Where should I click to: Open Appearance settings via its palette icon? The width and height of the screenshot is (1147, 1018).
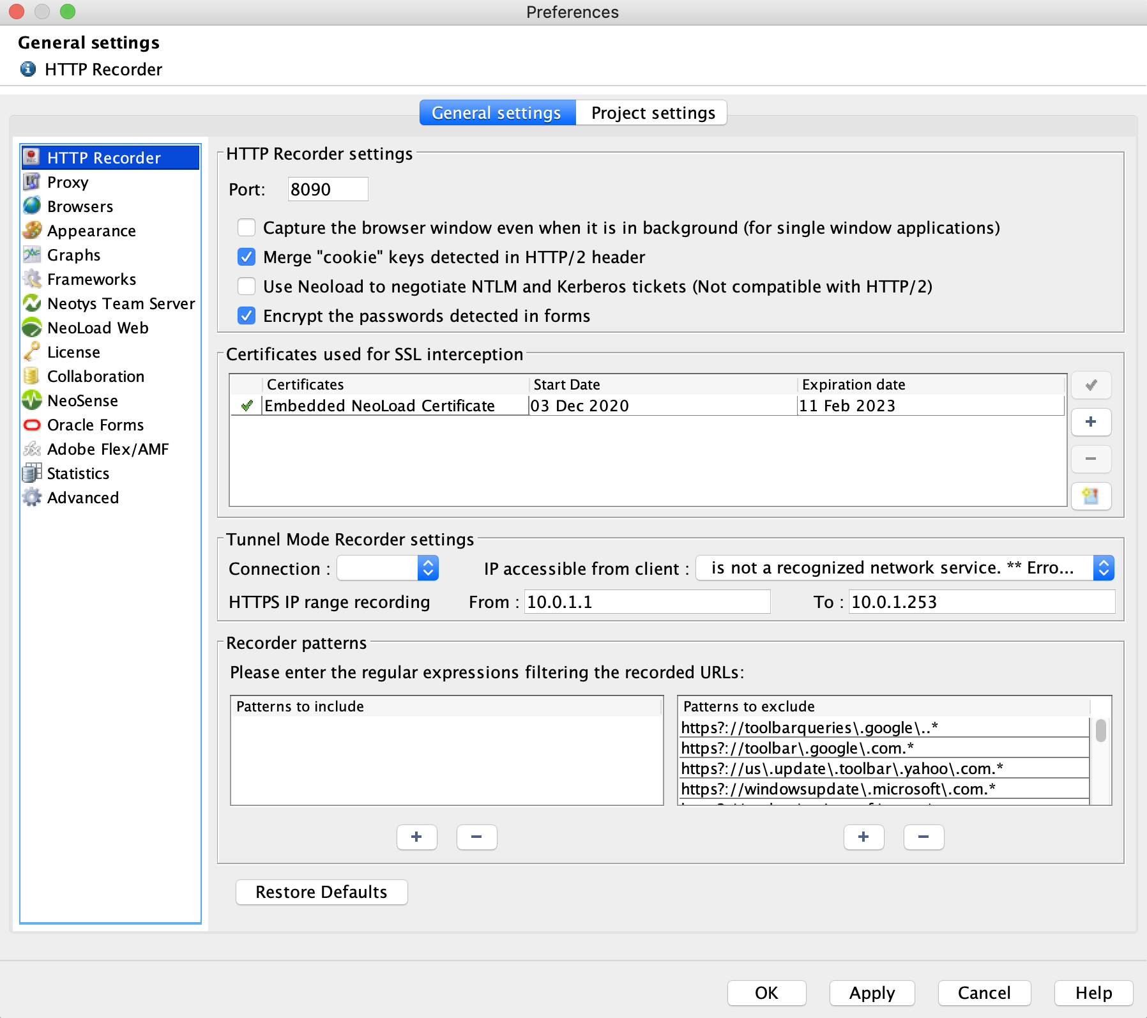31,231
